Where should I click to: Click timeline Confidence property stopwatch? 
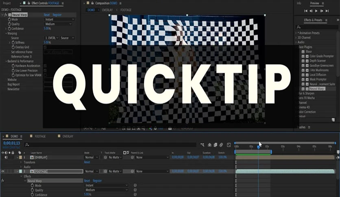tap(32, 195)
